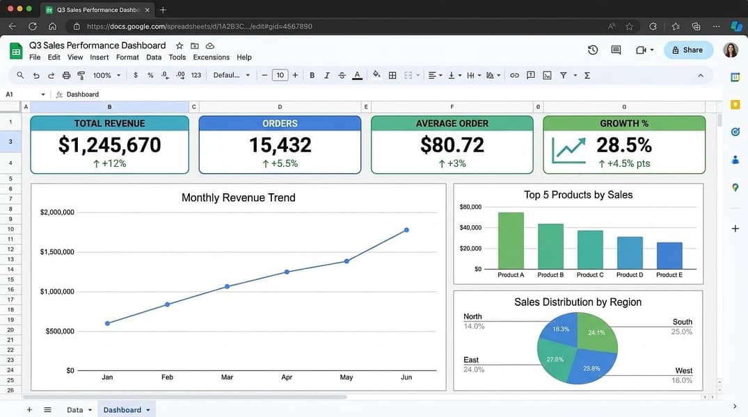The width and height of the screenshot is (748, 417).
Task: Insert a chart
Action: [x=547, y=75]
